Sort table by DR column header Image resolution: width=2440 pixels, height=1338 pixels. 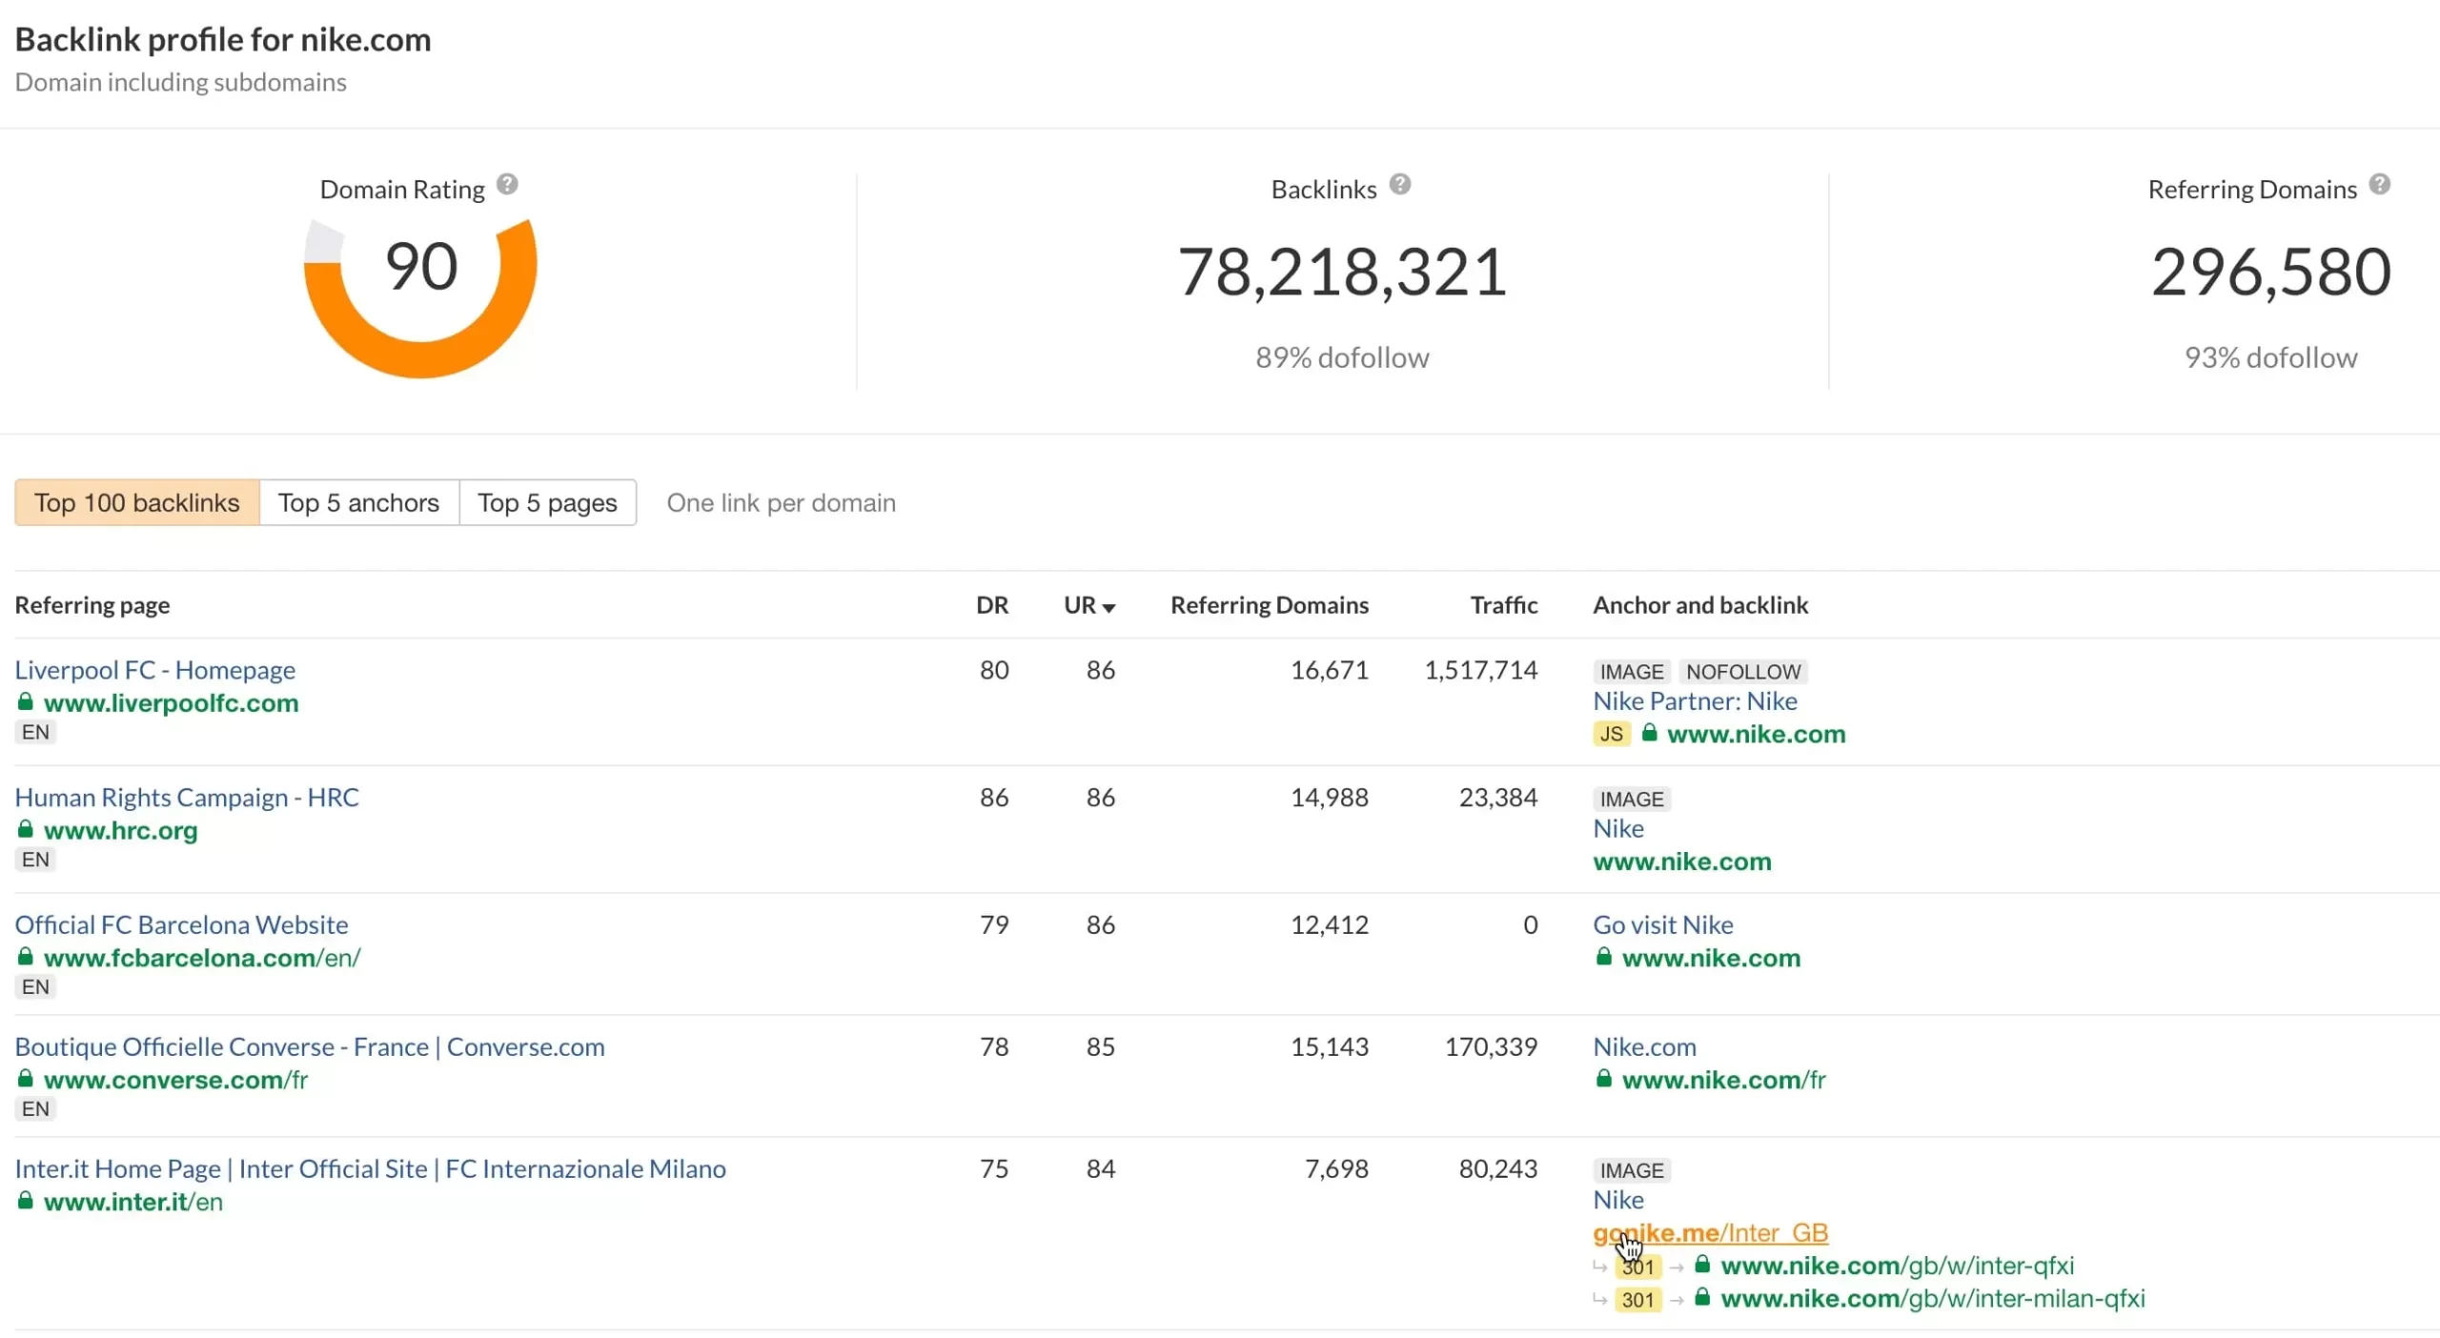(991, 605)
